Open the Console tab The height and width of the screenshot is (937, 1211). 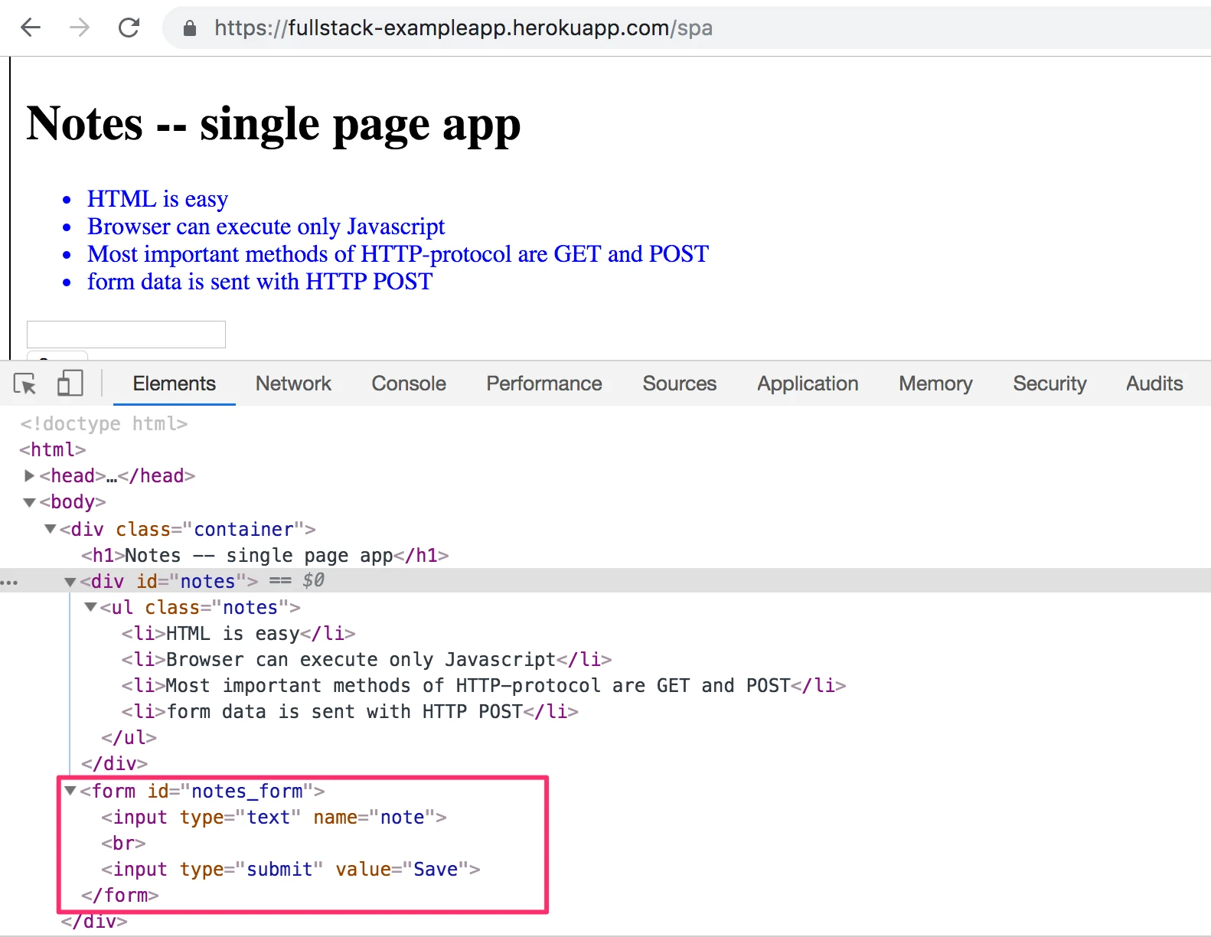[409, 384]
